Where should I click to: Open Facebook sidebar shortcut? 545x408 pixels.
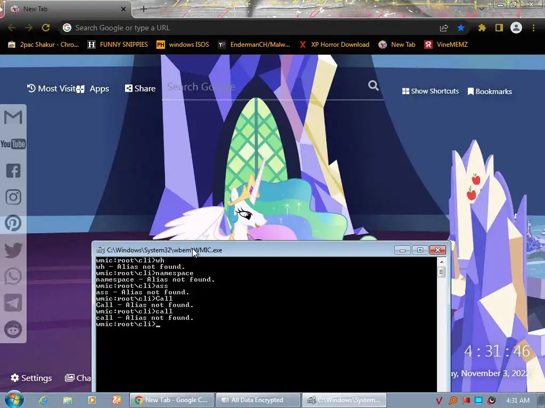point(13,171)
